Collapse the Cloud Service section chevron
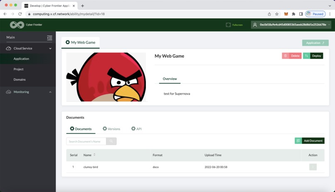 click(50, 49)
